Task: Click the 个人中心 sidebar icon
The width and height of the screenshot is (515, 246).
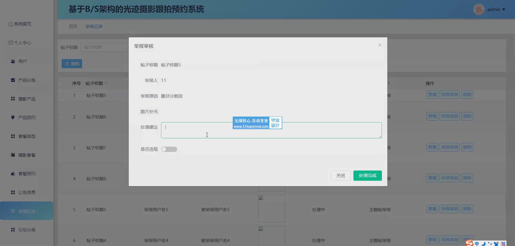Action: (11, 43)
